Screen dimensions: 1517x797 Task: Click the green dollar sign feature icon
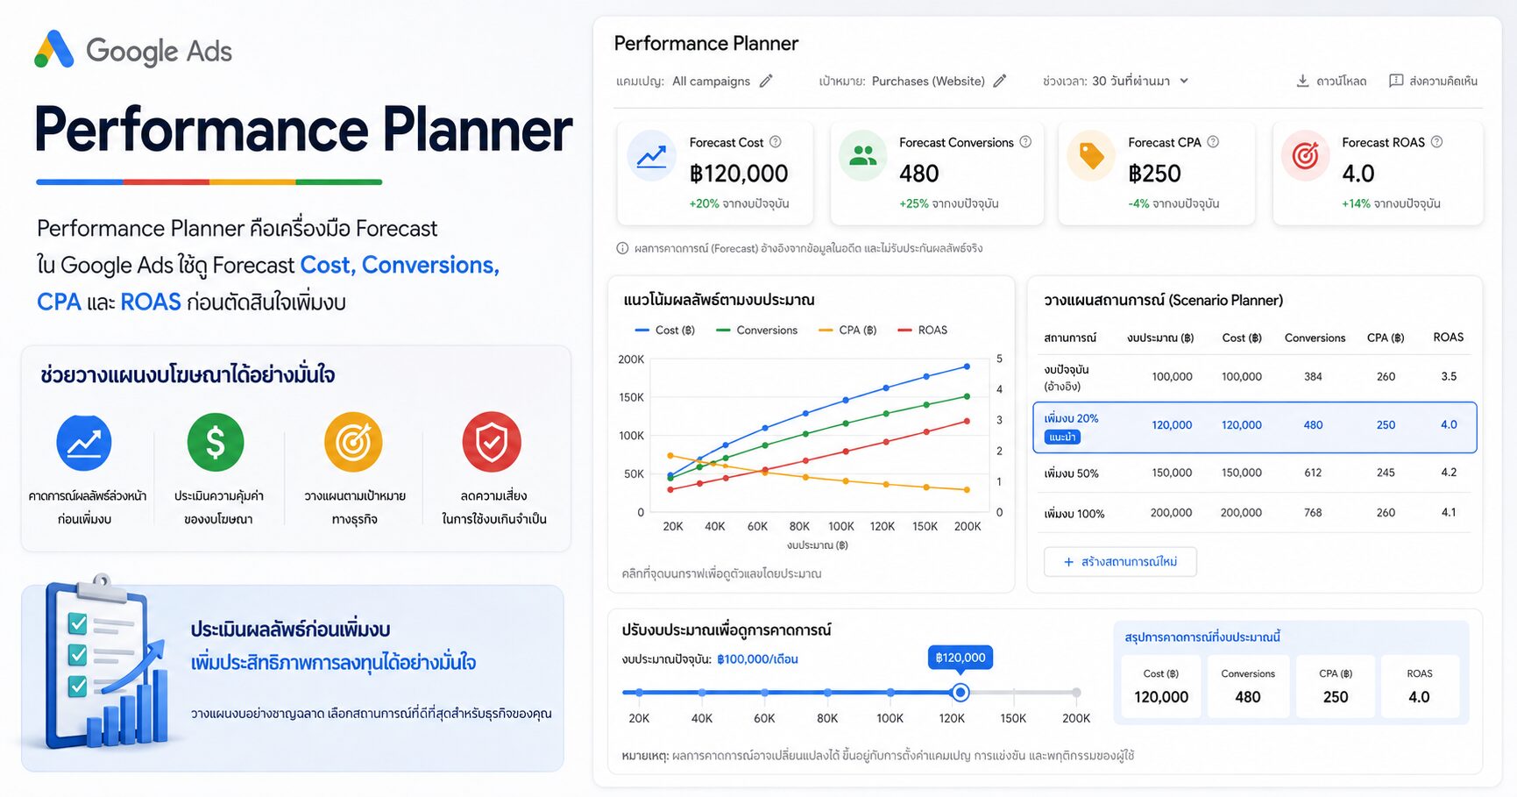coord(216,442)
